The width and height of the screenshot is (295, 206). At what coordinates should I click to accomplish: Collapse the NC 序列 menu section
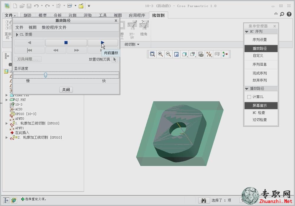(247, 32)
